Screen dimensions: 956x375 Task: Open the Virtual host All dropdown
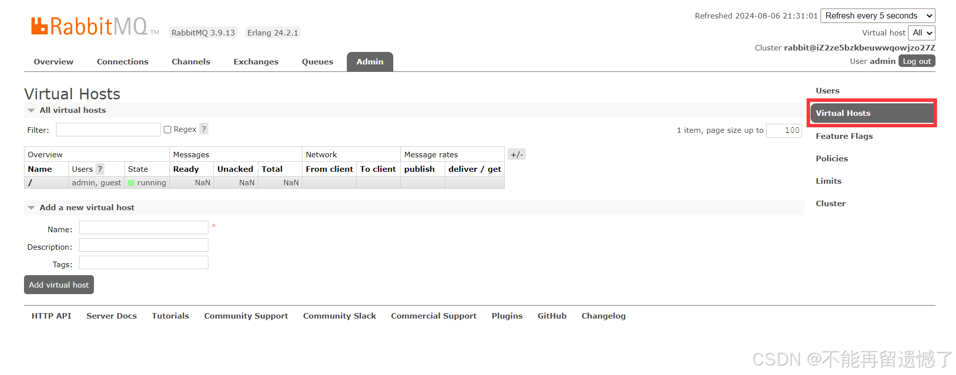(x=922, y=32)
